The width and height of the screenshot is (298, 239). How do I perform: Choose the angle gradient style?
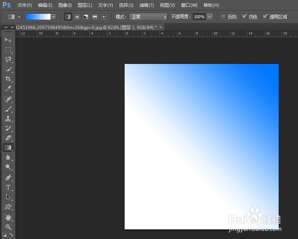point(86,17)
